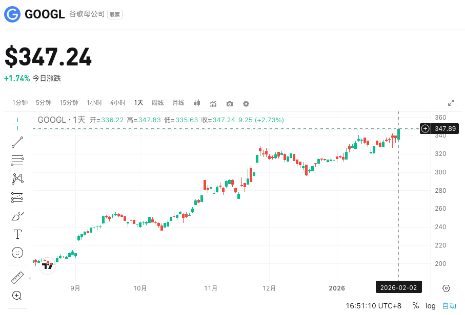Toggle log scale mode

431,306
